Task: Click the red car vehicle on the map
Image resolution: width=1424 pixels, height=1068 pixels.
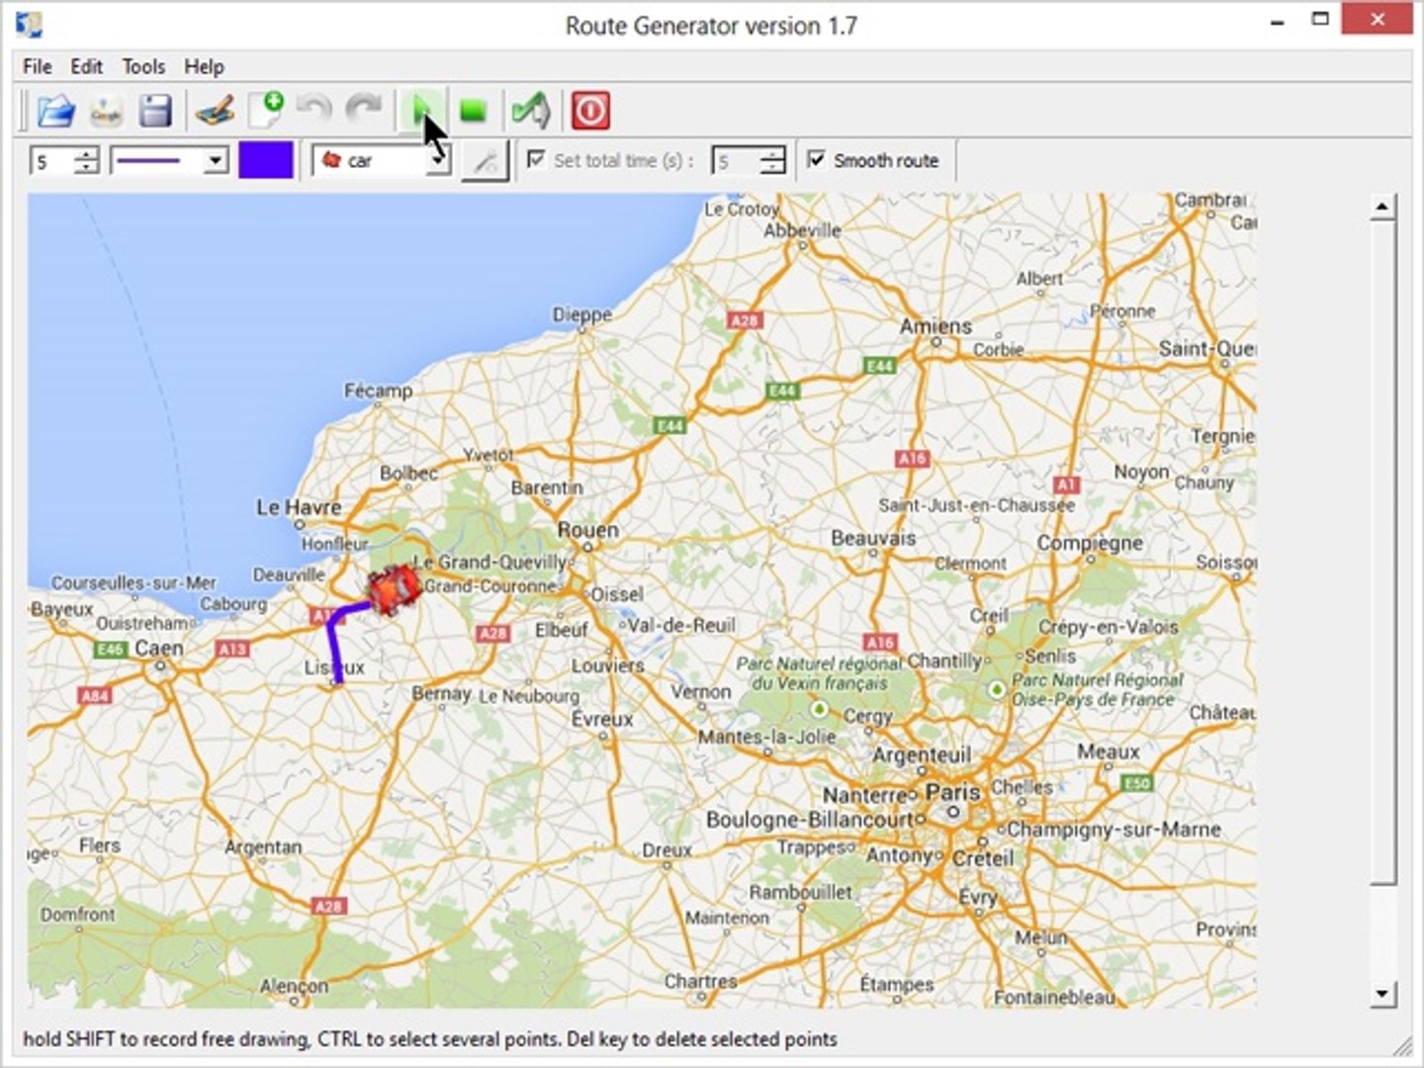Action: click(x=394, y=589)
